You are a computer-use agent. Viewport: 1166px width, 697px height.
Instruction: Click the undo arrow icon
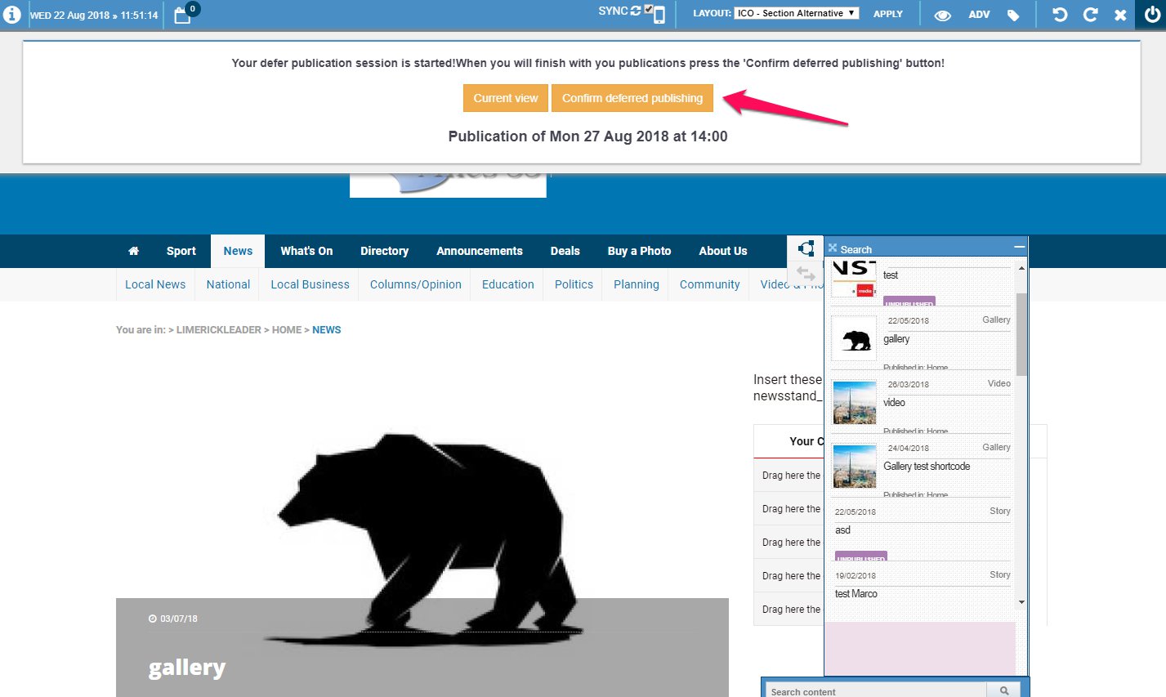(x=1060, y=15)
